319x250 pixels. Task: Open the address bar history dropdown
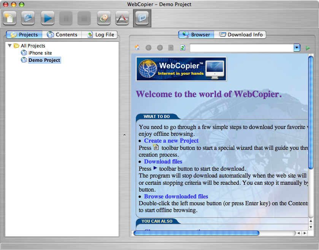coord(297,48)
